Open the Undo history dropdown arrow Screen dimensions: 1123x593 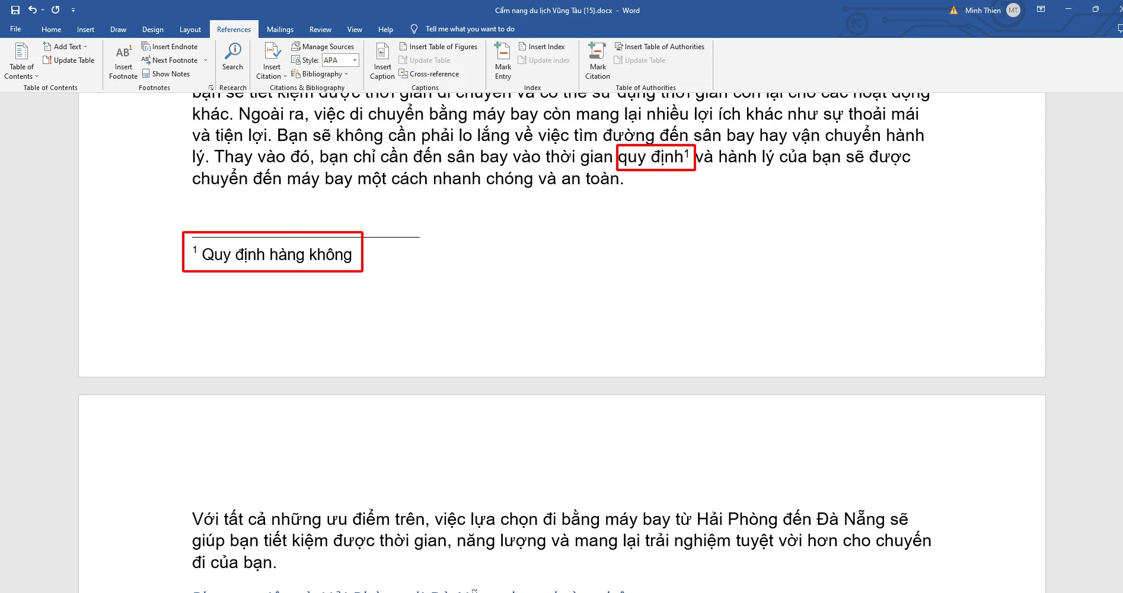[43, 10]
